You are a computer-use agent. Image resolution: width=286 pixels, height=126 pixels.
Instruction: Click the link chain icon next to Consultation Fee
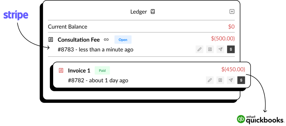pyautogui.click(x=106, y=40)
